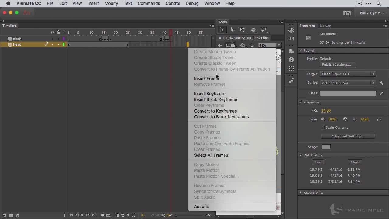Toggle the Loop playback button
The width and height of the screenshot is (389, 219).
click(x=108, y=215)
